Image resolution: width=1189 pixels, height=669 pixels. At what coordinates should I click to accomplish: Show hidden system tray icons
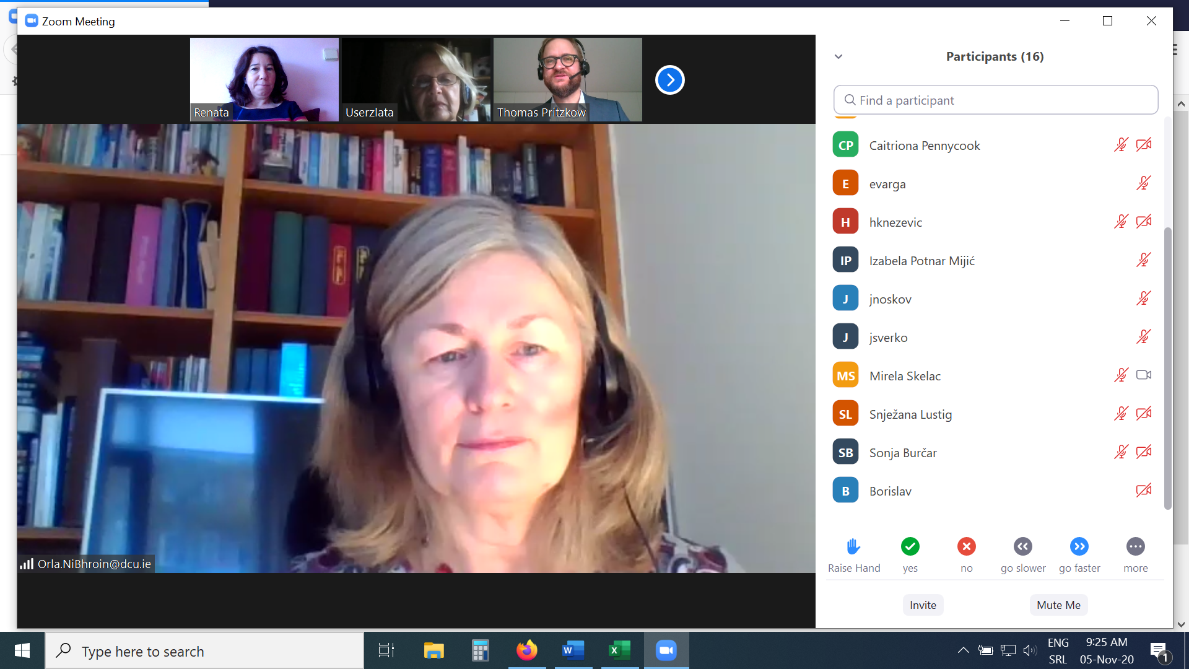[963, 650]
